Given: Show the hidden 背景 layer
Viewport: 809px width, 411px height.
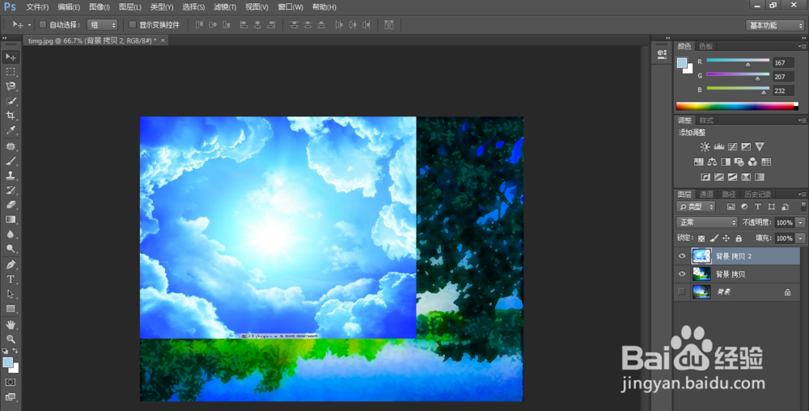Looking at the screenshot, I should (x=682, y=292).
